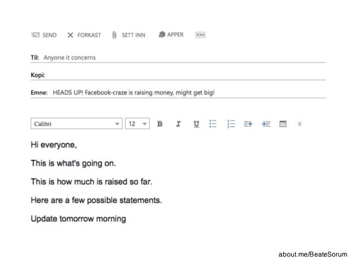Click the X discard icon
Image resolution: width=350 pixels, height=262 pixels.
tap(70, 35)
